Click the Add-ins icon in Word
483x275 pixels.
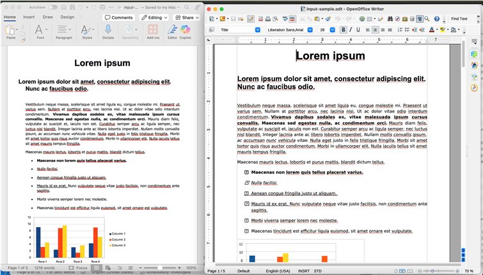[153, 30]
